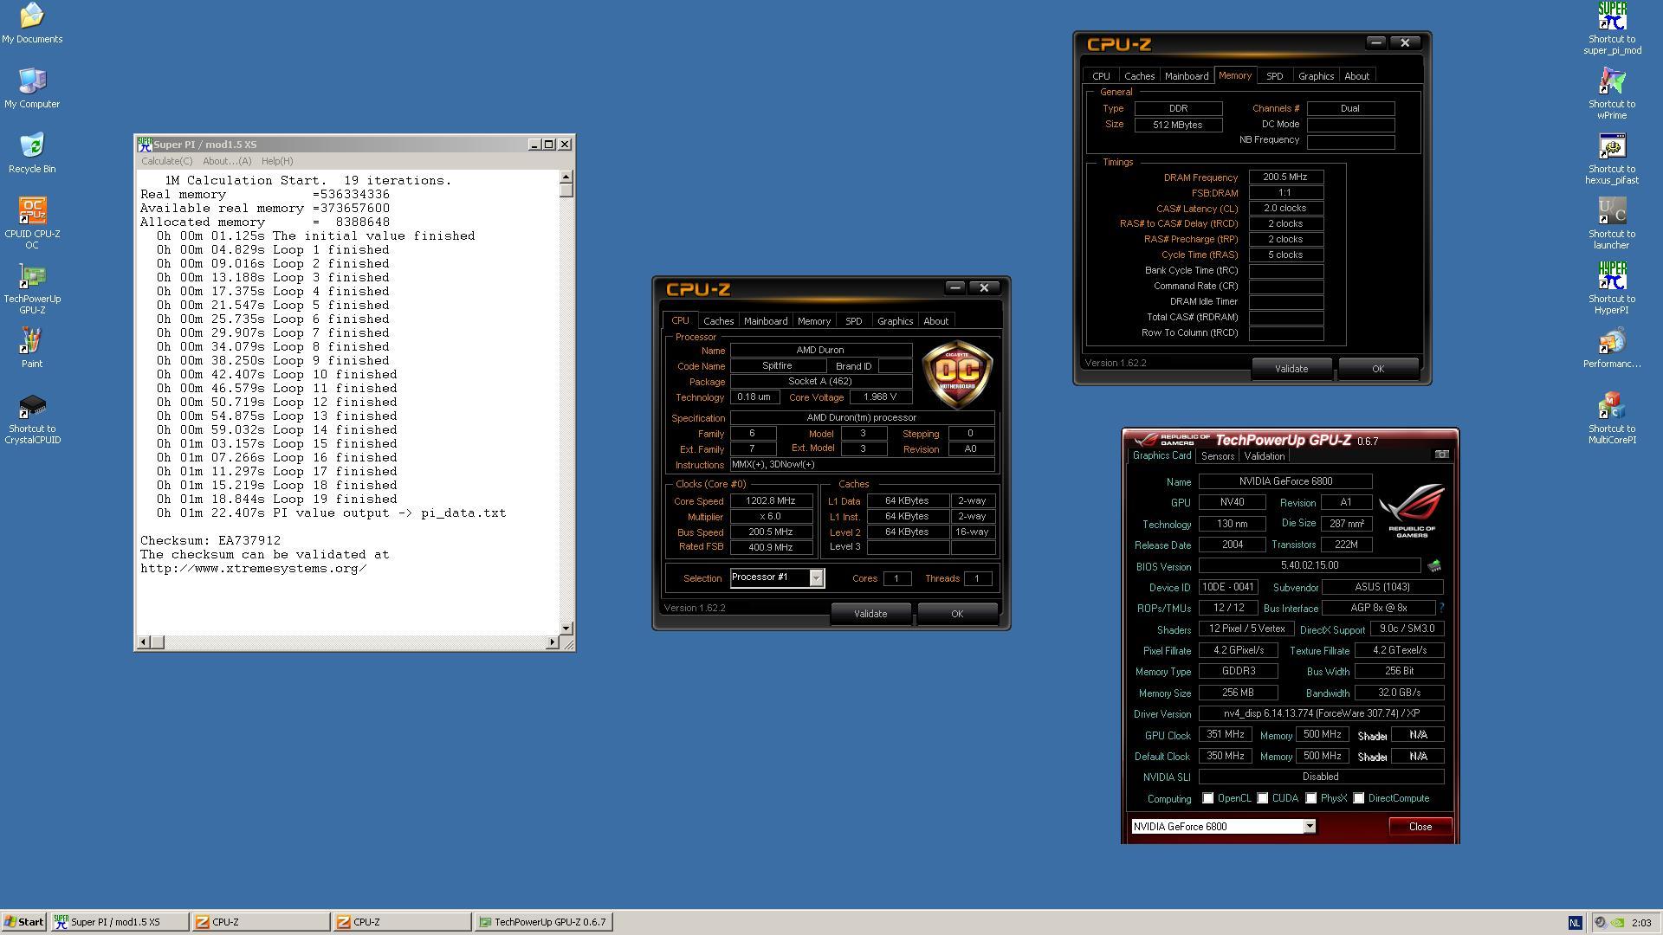Click the Close button in GPU-Z

pyautogui.click(x=1420, y=827)
